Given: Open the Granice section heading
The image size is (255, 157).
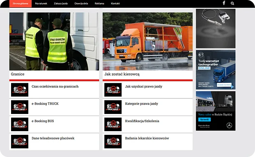Looking at the screenshot, I should [18, 74].
